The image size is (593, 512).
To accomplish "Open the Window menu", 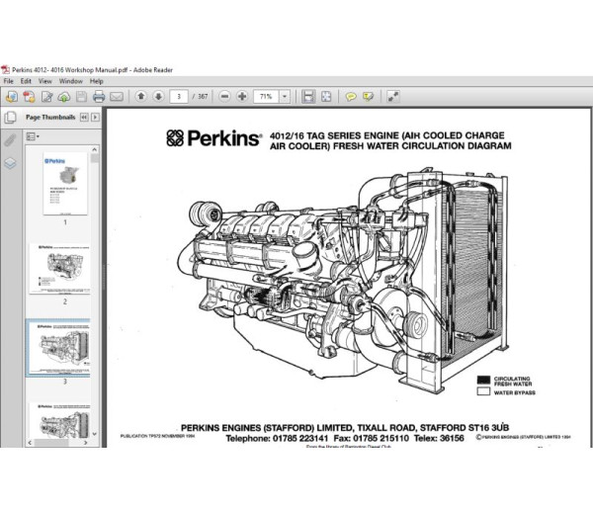I will [x=70, y=81].
